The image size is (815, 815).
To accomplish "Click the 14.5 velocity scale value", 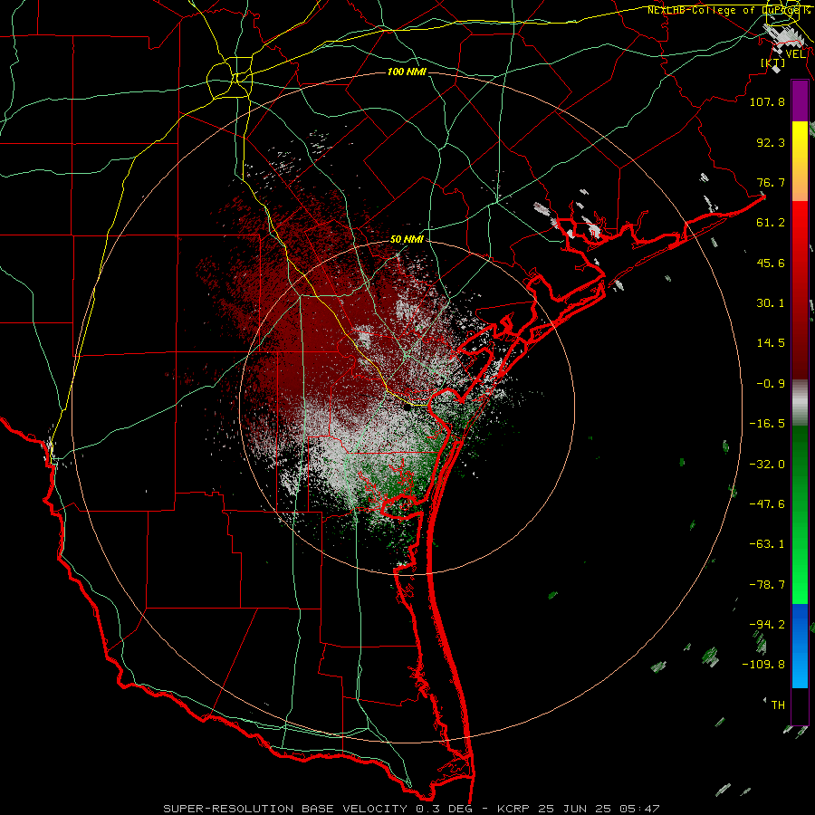I will point(771,343).
